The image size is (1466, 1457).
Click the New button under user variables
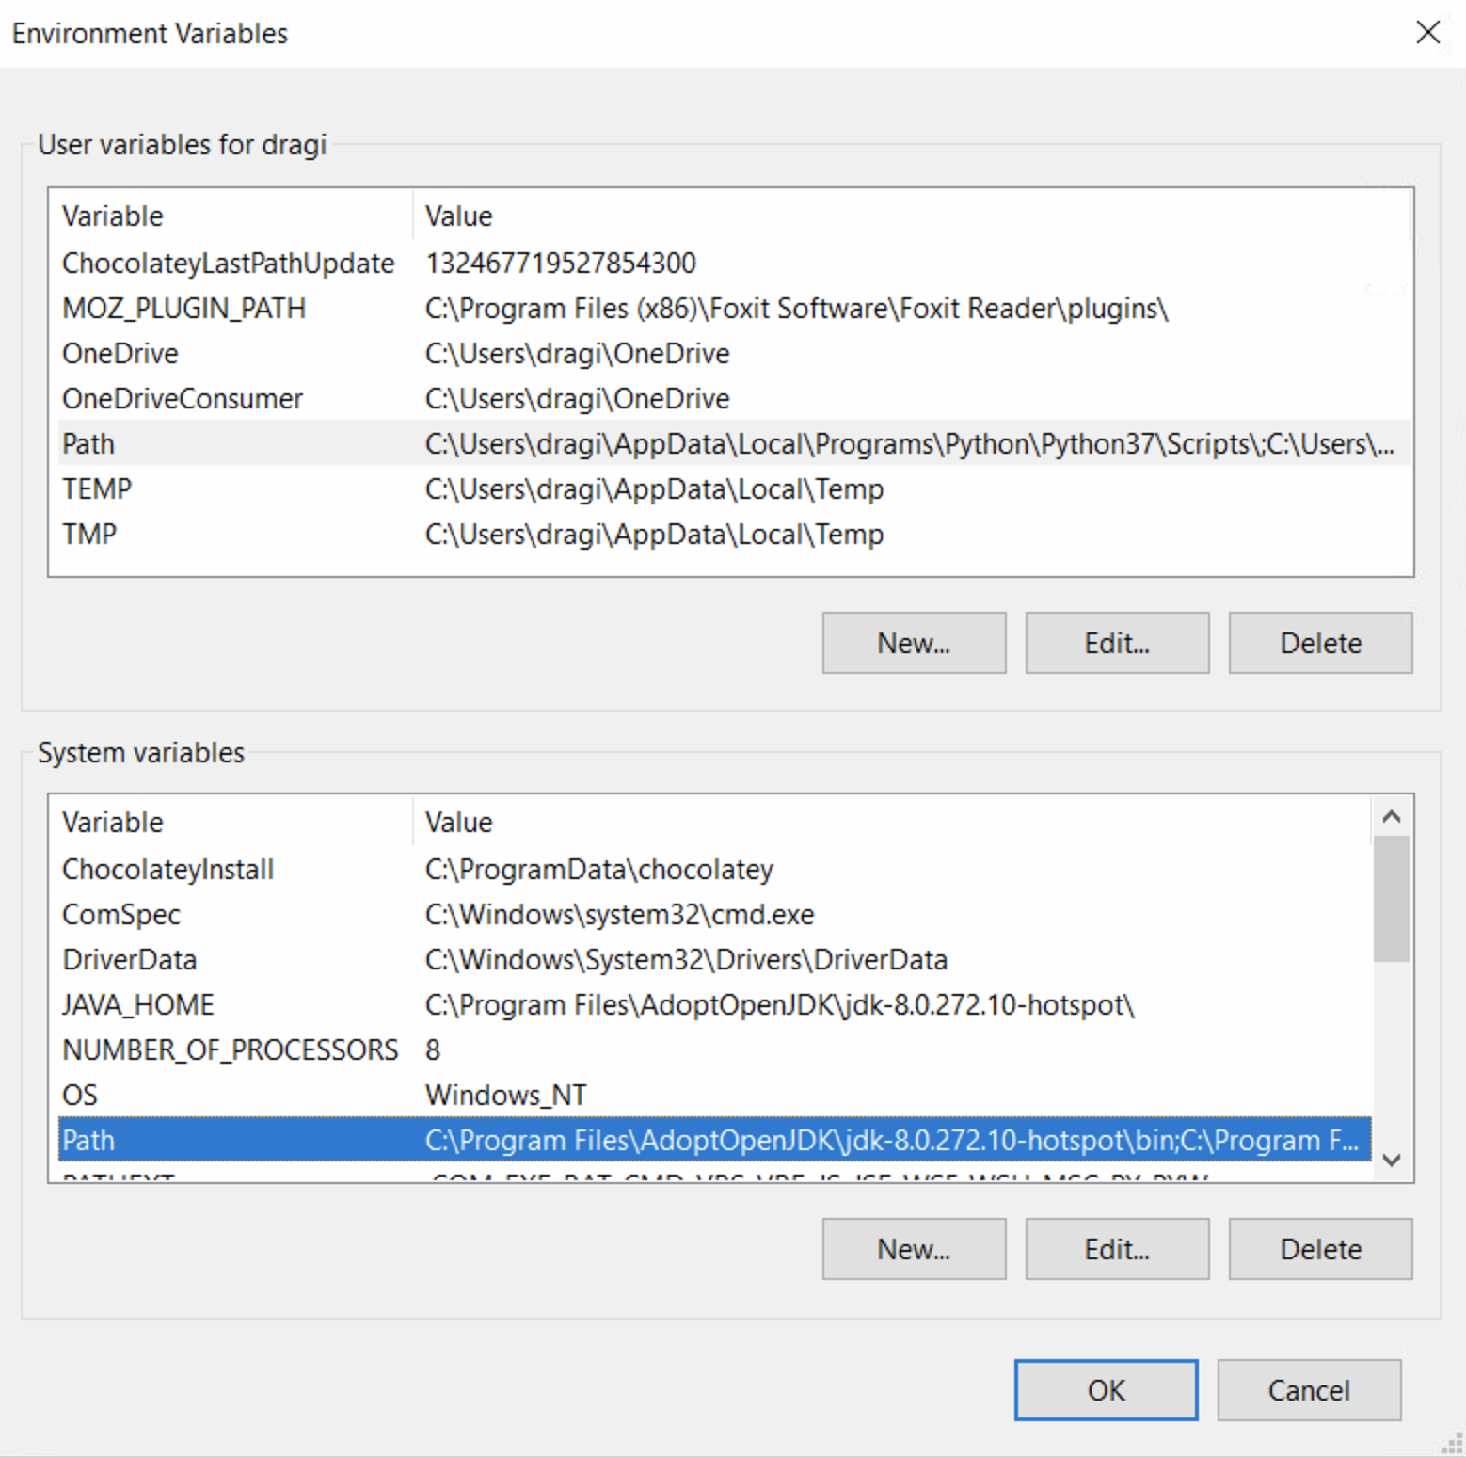pyautogui.click(x=912, y=643)
